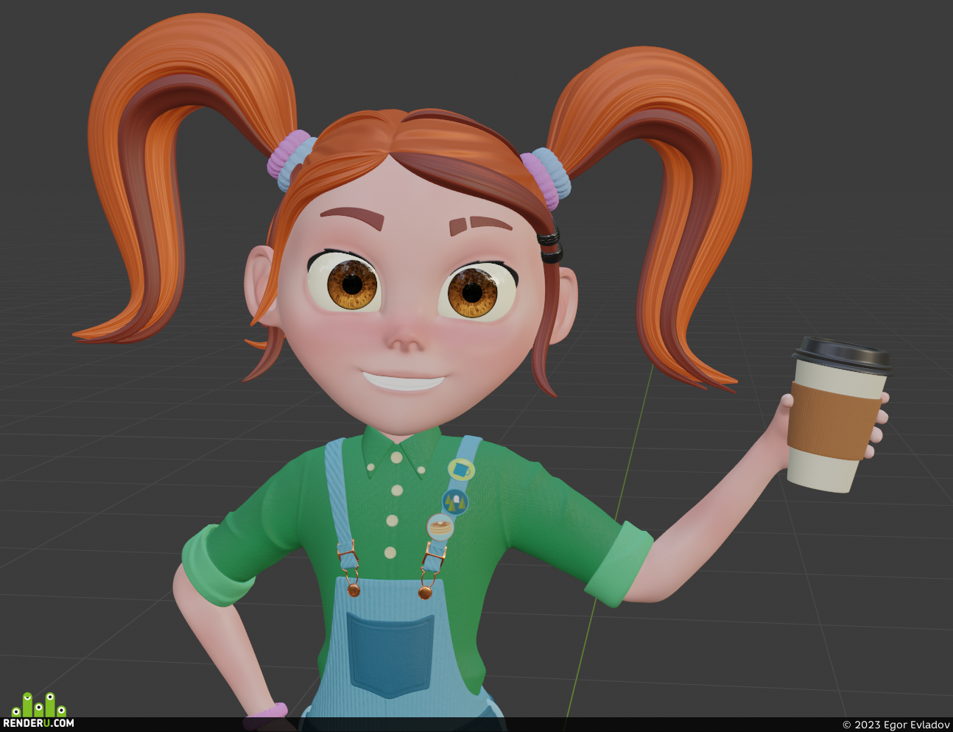
Task: Click the 2023 Egor Evladov copyright text
Action: coord(896,725)
